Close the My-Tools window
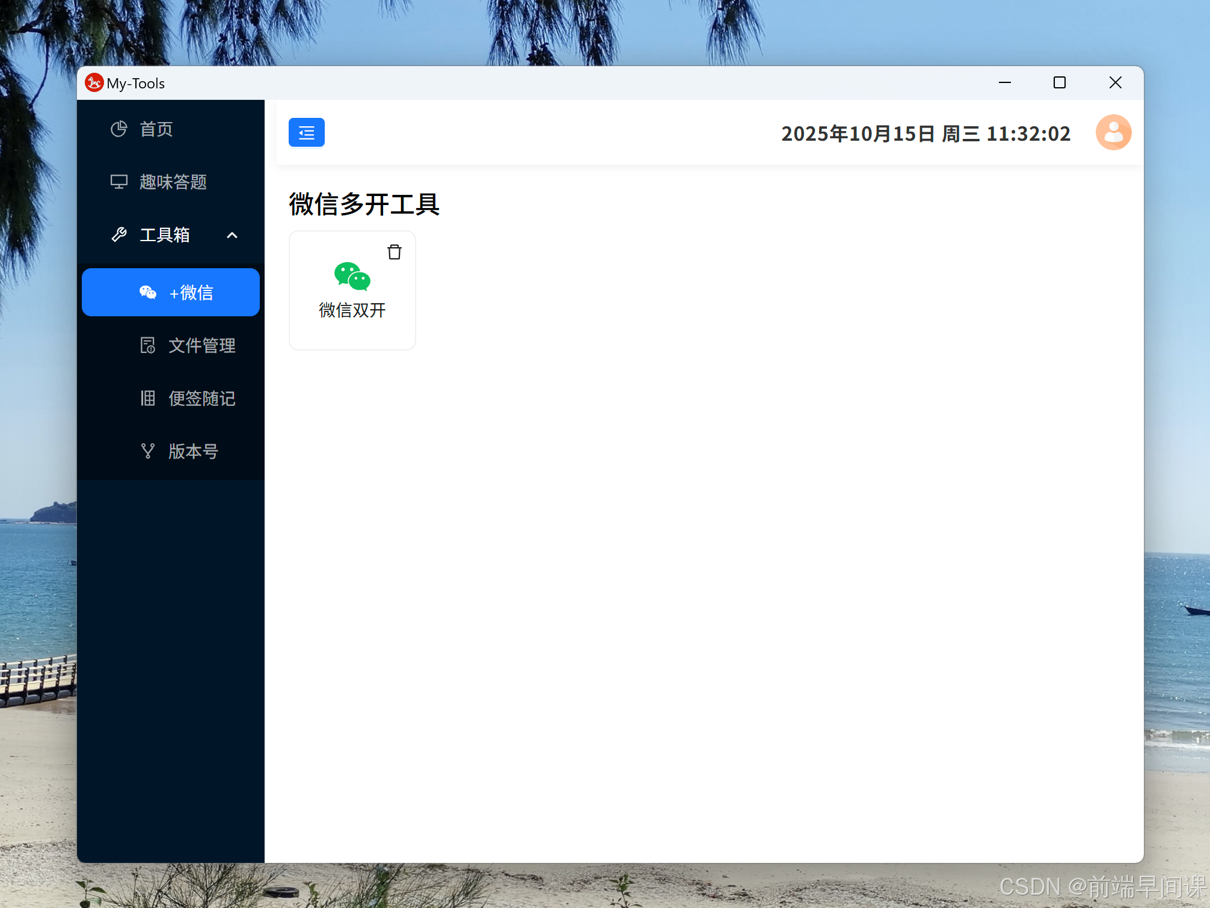This screenshot has height=908, width=1210. tap(1116, 82)
